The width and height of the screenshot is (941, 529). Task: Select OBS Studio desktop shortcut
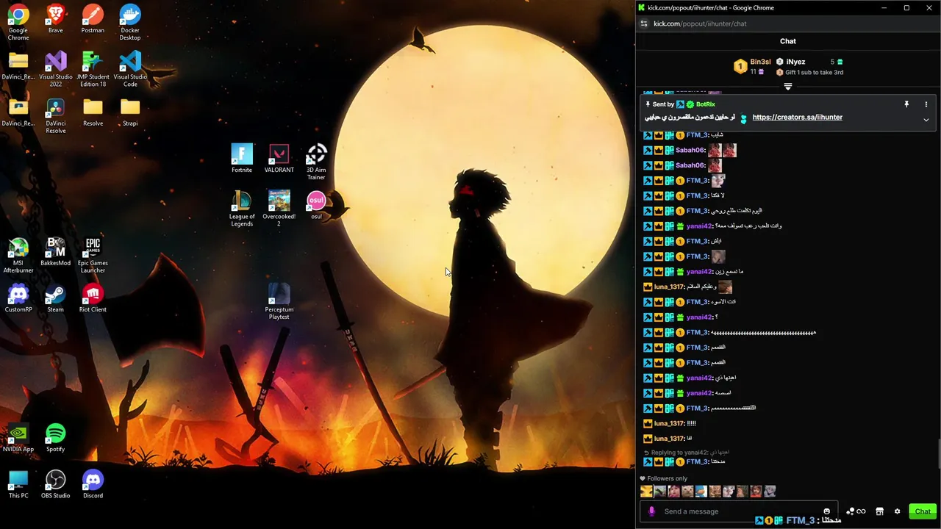(x=55, y=484)
